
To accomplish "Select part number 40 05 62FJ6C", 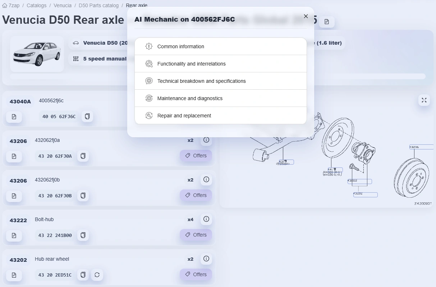I will click(59, 116).
